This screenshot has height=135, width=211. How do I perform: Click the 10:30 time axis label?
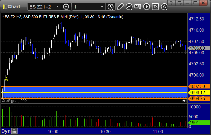(x=105, y=132)
